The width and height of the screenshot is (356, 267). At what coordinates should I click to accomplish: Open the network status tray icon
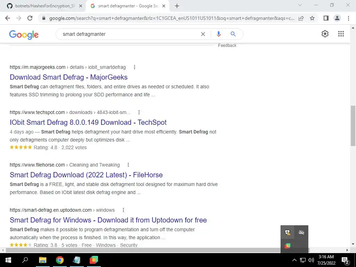pos(303,260)
